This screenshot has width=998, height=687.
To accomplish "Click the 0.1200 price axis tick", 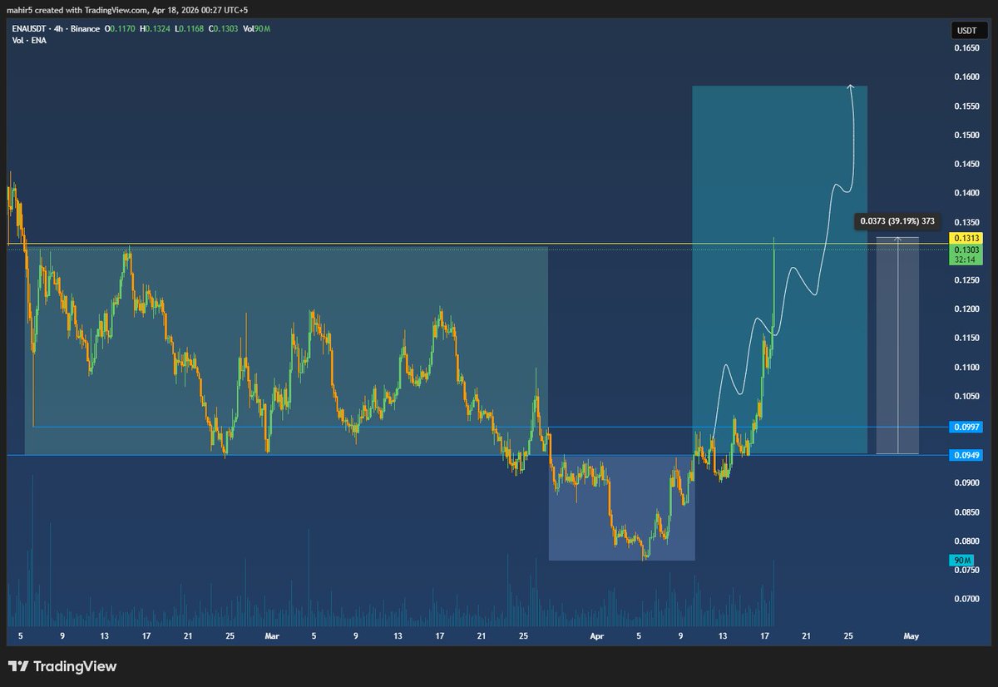I will click(967, 309).
